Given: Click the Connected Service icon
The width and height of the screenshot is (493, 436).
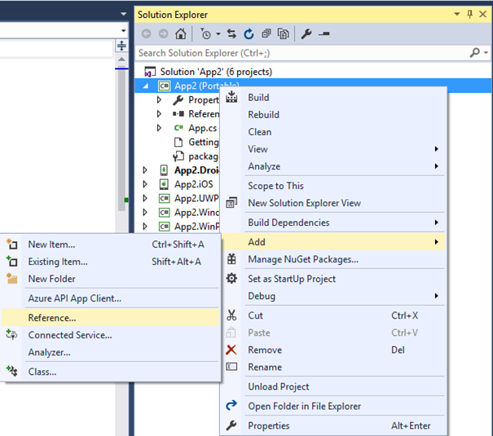Looking at the screenshot, I should pos(11,334).
